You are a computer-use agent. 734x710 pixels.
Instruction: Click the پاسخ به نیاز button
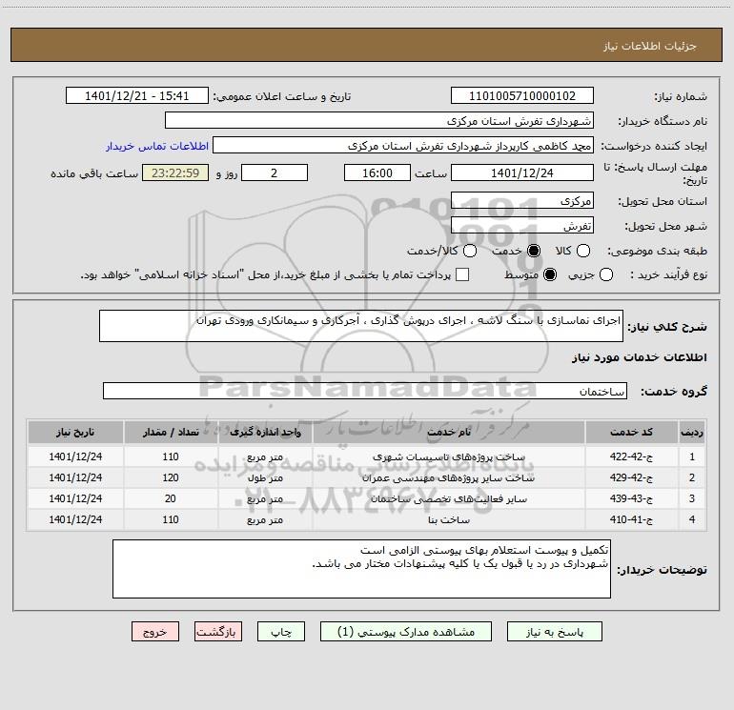pyautogui.click(x=554, y=632)
